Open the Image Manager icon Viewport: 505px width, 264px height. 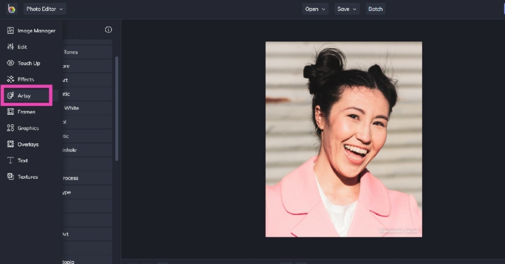10,31
